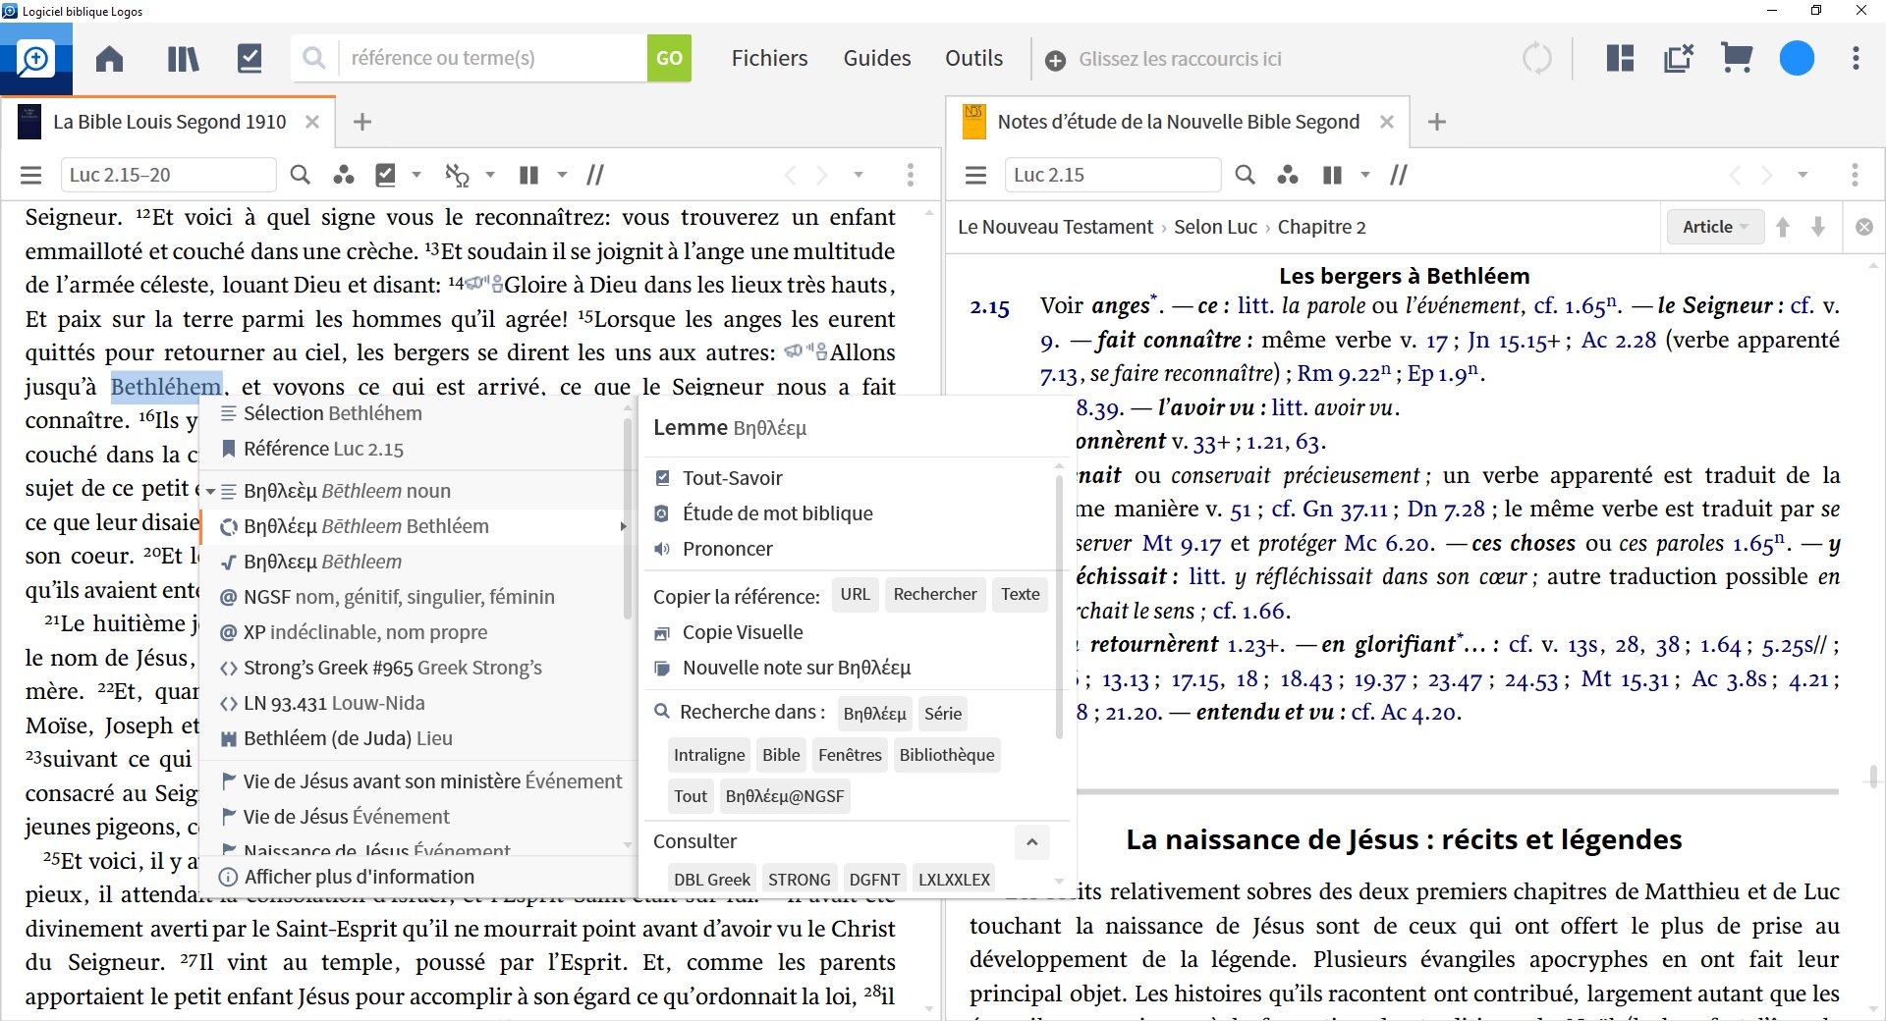Screen dimensions: 1886x1021
Task: Open dropdown beside interlinear icon
Action: [489, 175]
